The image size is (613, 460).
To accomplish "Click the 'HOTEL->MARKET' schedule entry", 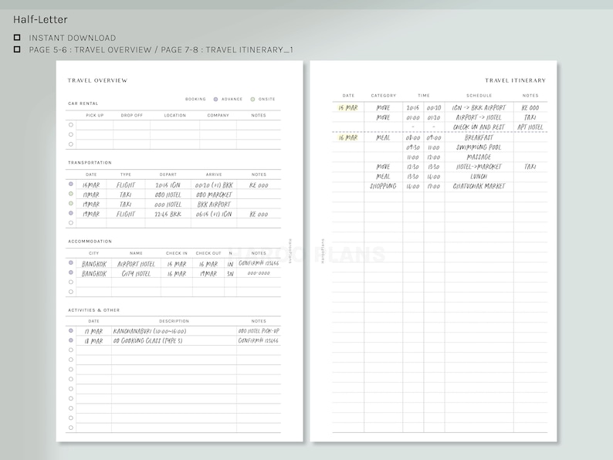I will click(x=479, y=167).
